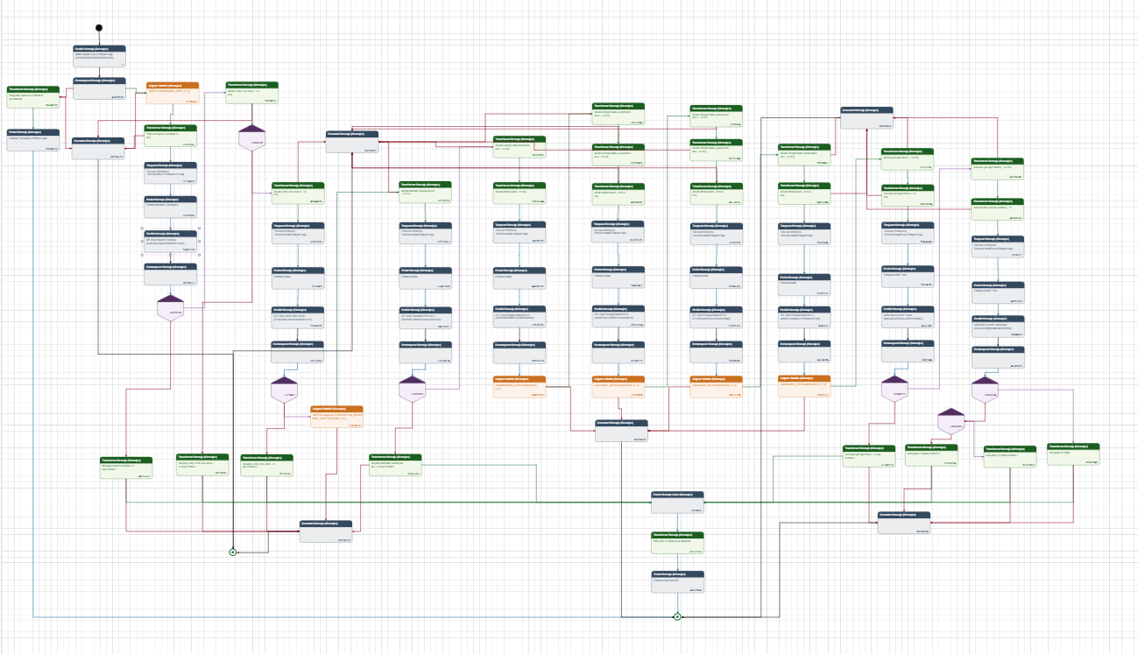This screenshot has height=654, width=1138.
Task: Click the black start node at the top
Action: click(99, 27)
